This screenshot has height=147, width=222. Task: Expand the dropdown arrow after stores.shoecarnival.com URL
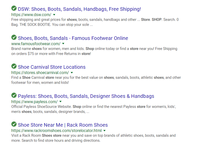coord(72,73)
